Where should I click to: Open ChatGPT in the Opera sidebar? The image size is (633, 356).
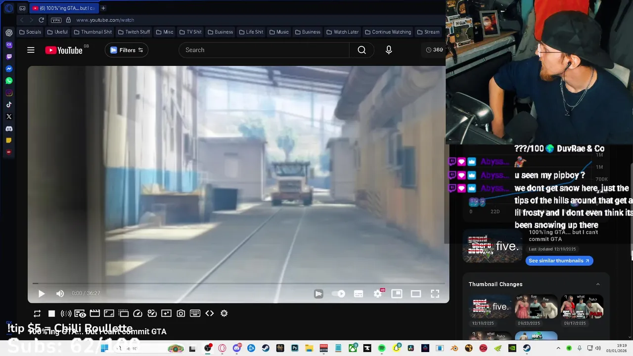click(x=9, y=33)
